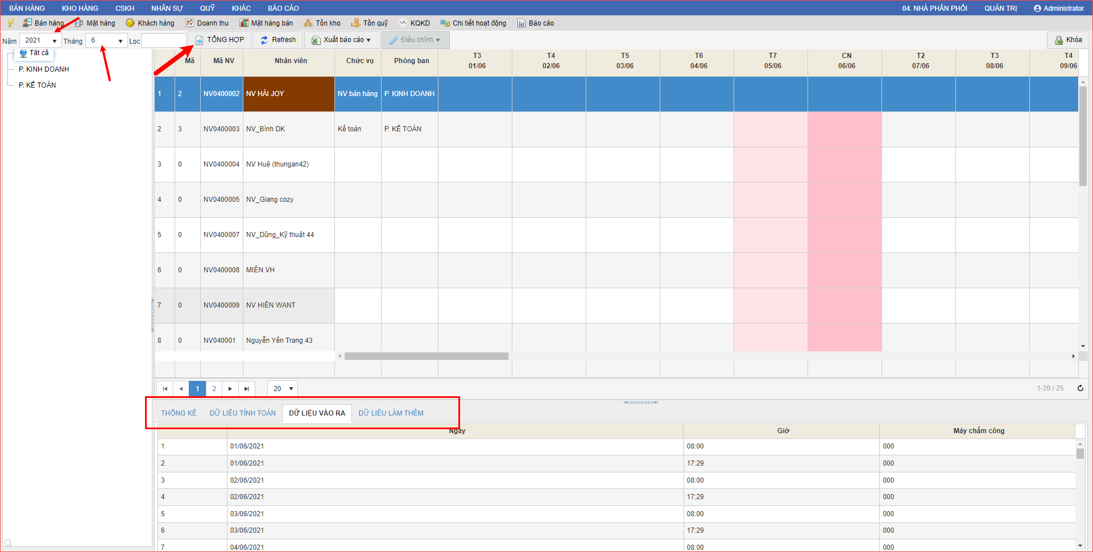Screen dimensions: 1093x552
Task: Switch to DỮ LIỆU TÍNH TOÁN tab
Action: (242, 413)
